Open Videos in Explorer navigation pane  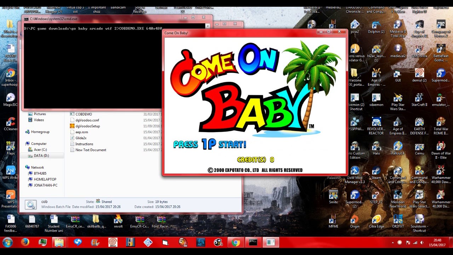(36, 120)
